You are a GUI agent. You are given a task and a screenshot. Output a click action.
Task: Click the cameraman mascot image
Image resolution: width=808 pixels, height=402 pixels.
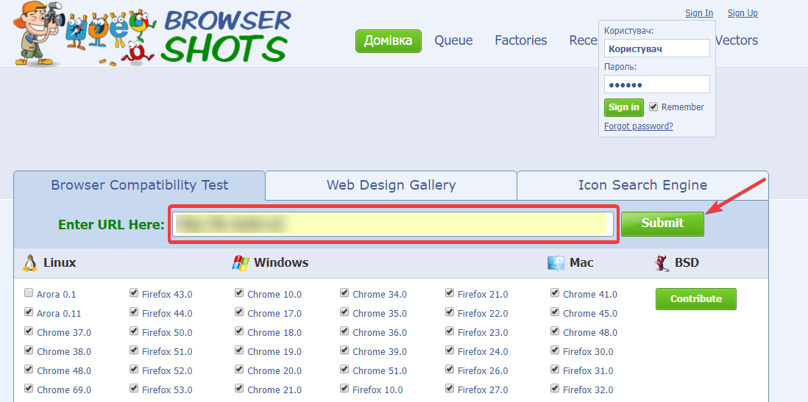pyautogui.click(x=40, y=34)
